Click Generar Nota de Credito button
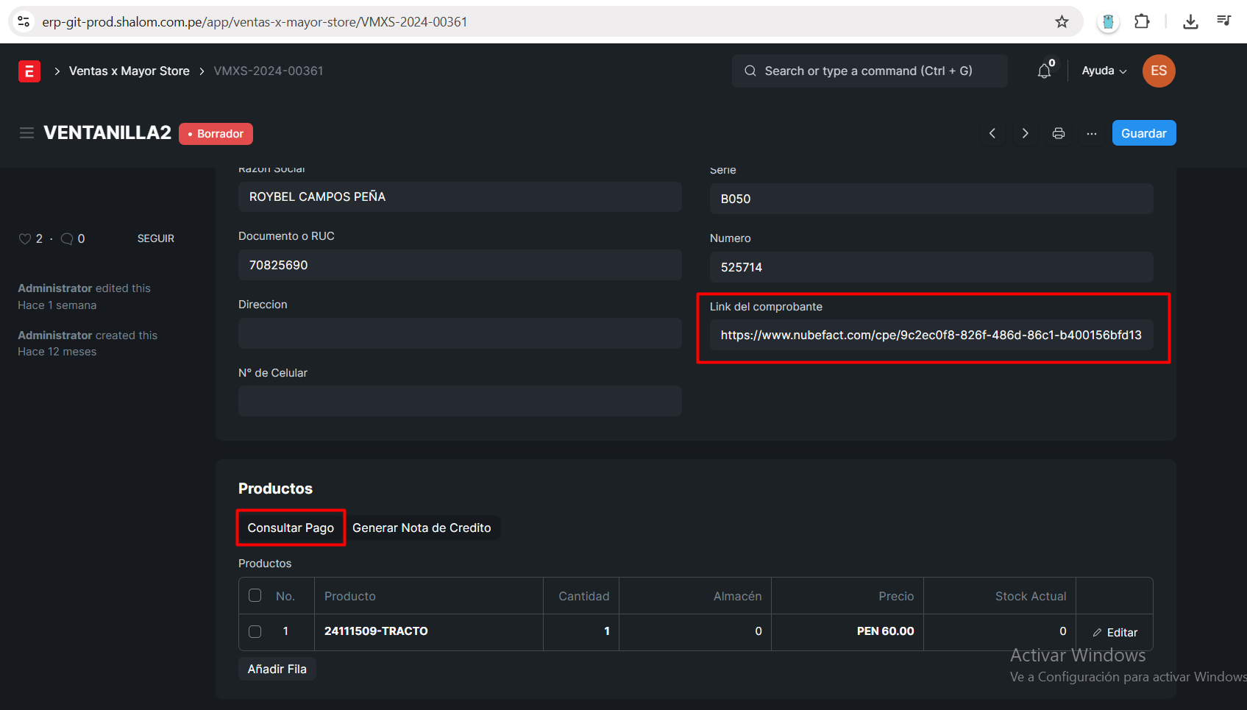 [422, 528]
